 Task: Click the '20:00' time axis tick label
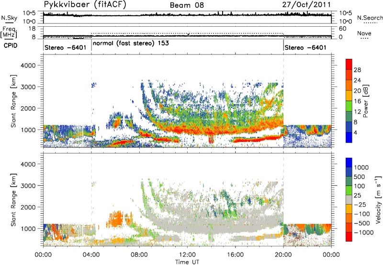pyautogui.click(x=283, y=255)
